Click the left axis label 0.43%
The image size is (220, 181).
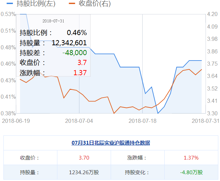(8, 80)
